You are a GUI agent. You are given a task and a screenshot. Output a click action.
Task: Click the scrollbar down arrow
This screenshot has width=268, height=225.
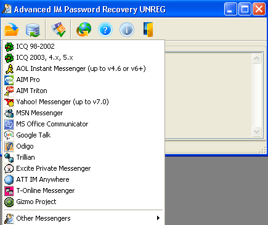256,131
